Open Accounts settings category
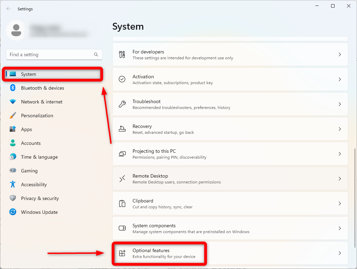 [54, 143]
